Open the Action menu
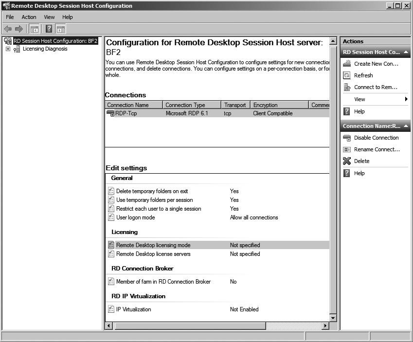This screenshot has height=342, width=413. tap(29, 17)
